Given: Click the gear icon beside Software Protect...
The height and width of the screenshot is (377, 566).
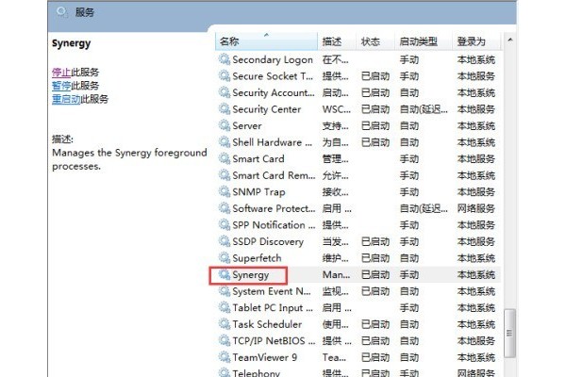Looking at the screenshot, I should coord(225,208).
